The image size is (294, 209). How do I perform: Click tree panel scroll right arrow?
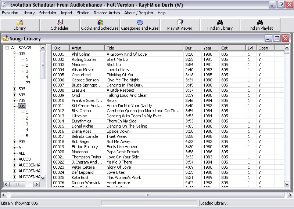pyautogui.click(x=36, y=184)
